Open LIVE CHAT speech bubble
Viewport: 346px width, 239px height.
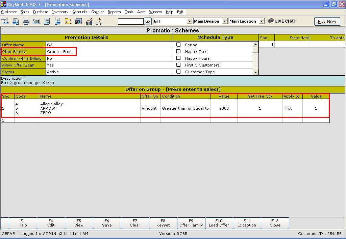pyautogui.click(x=281, y=21)
